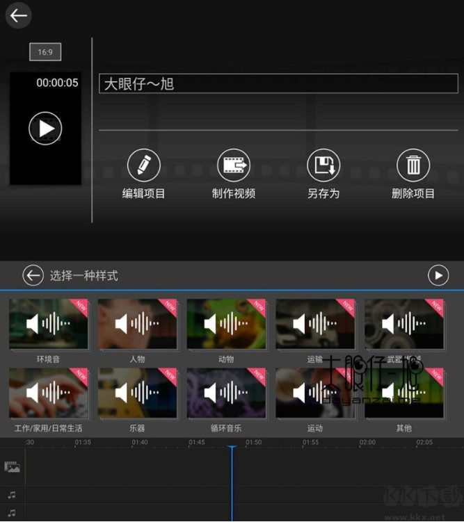Click the 环境音 label text
Viewport: 464px width, 522px height.
(48, 359)
